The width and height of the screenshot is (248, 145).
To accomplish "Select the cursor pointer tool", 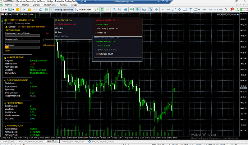I will pos(151,9).
